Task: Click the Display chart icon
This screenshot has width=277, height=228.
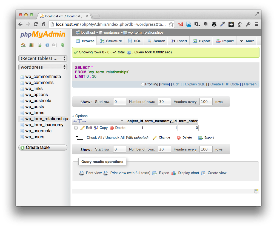Action: [174, 173]
